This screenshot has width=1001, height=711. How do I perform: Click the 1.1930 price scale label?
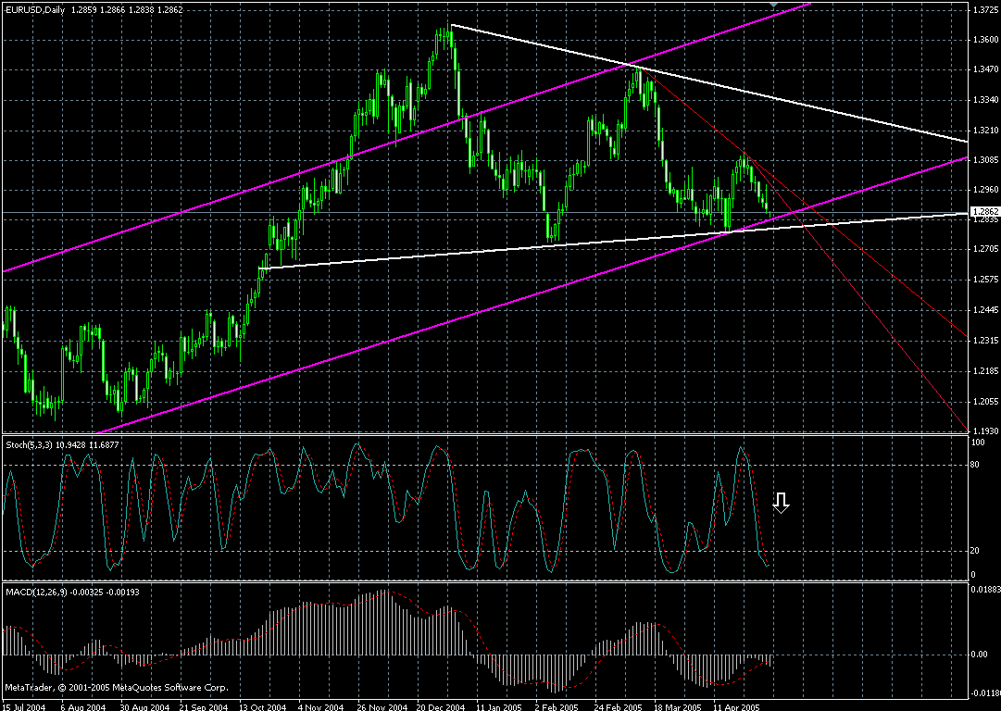point(983,431)
